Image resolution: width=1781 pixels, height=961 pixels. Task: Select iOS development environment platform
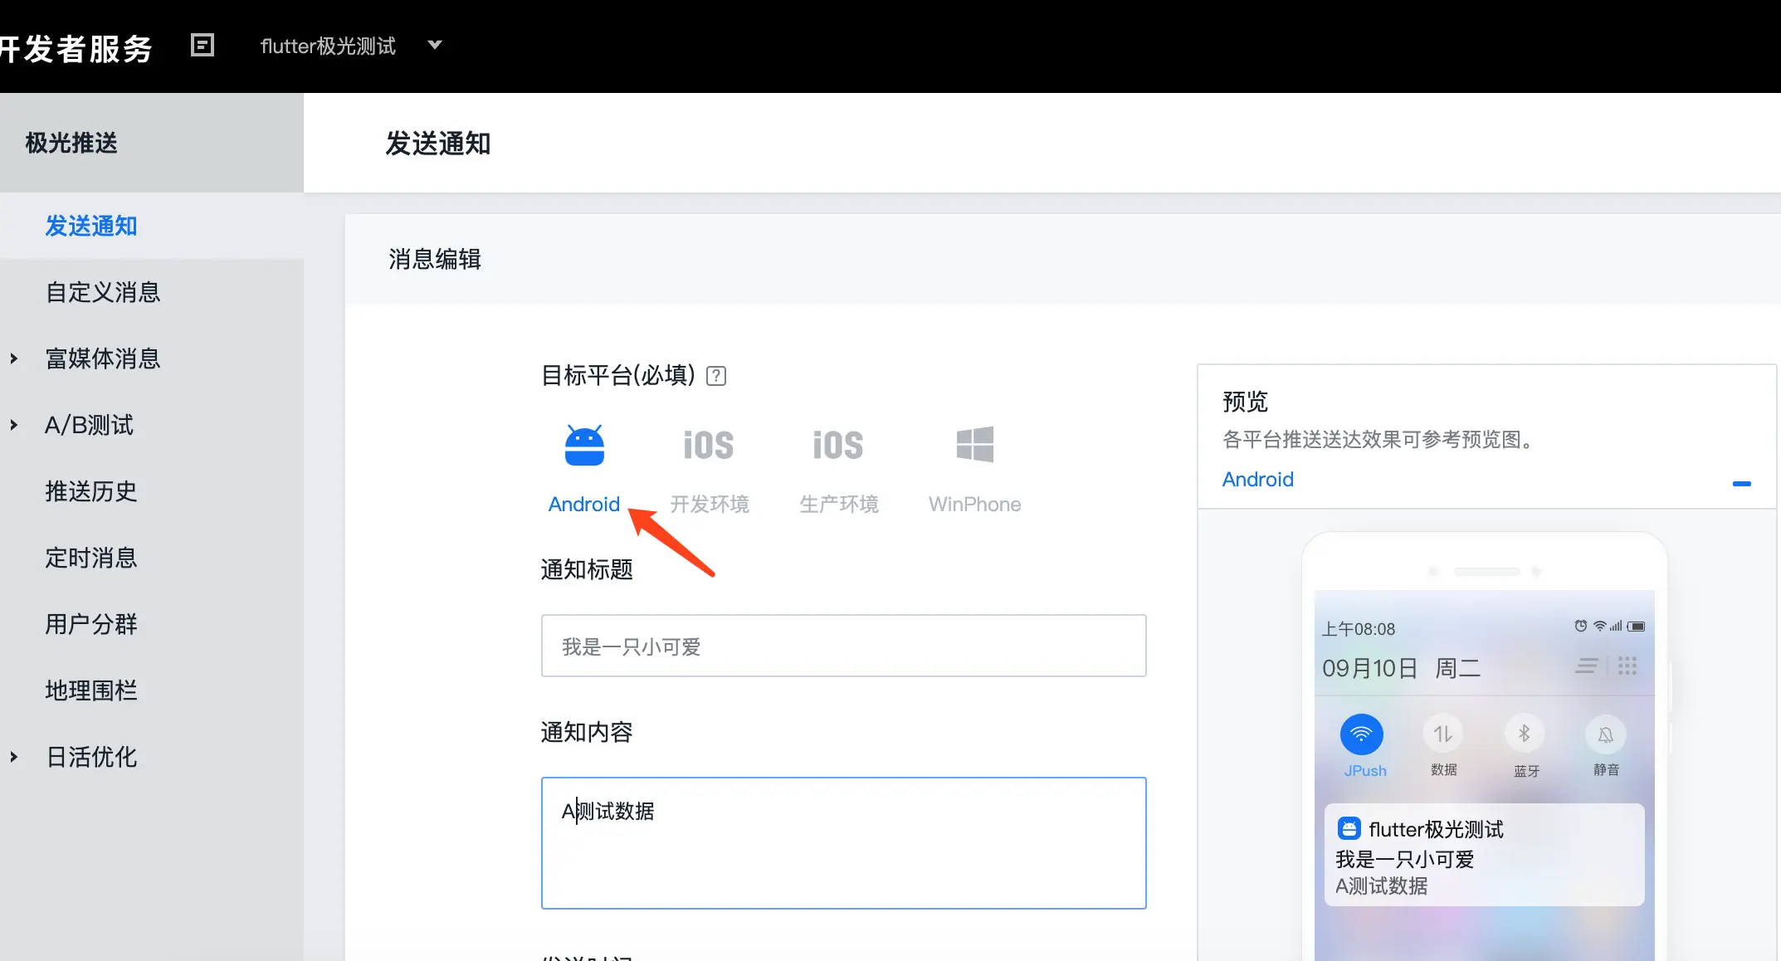click(x=708, y=446)
